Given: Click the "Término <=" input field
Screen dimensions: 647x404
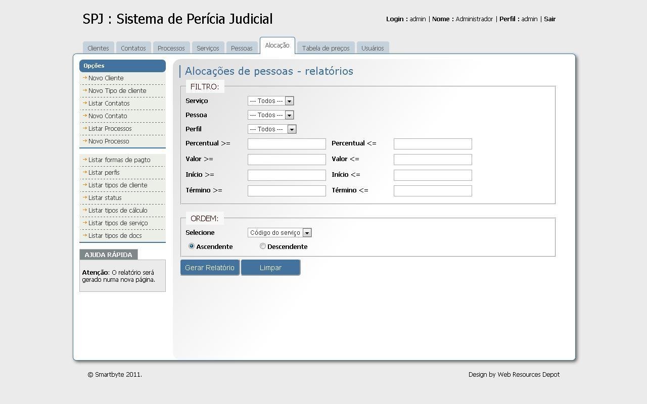Looking at the screenshot, I should tap(432, 190).
